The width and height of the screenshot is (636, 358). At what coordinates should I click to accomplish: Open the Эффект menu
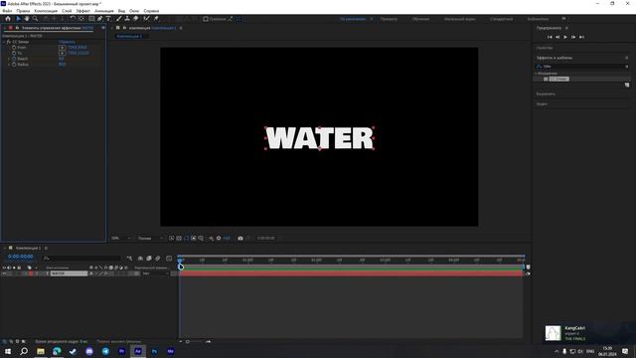[83, 11]
